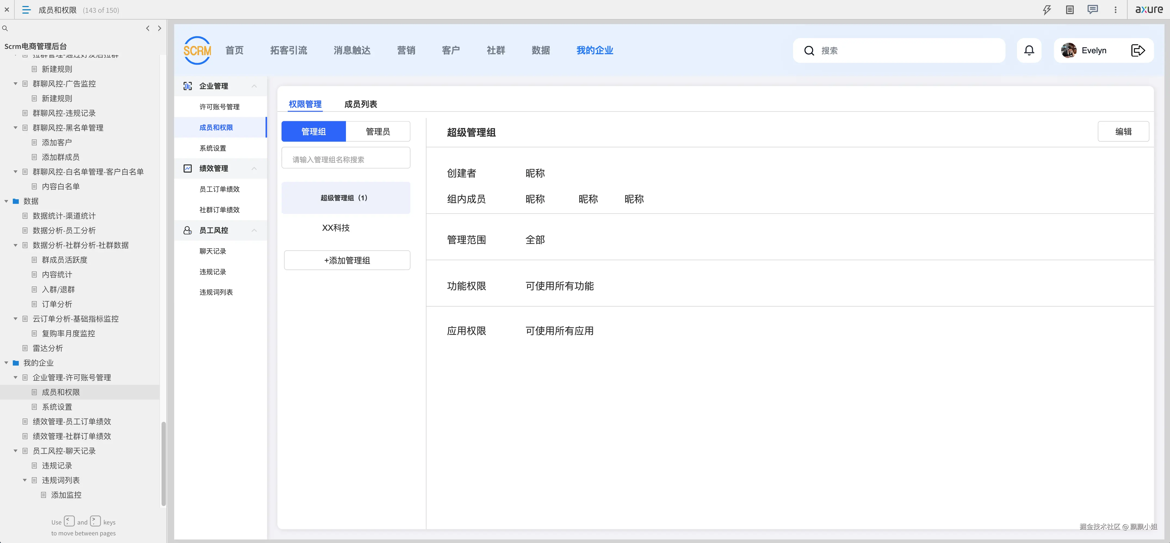Go to previous page with left chevron arrow
1170x543 pixels.
click(x=148, y=28)
